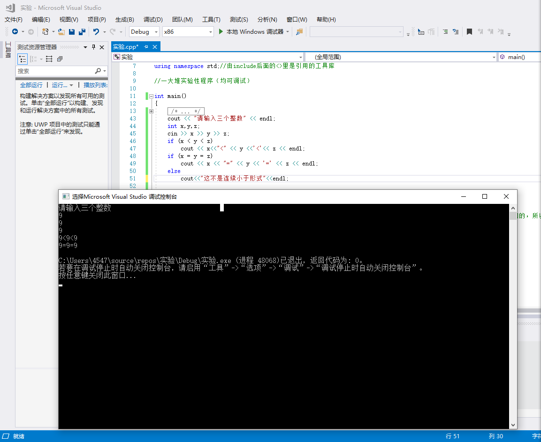Click the Comment selected lines icon
This screenshot has height=442, width=541.
(x=445, y=32)
